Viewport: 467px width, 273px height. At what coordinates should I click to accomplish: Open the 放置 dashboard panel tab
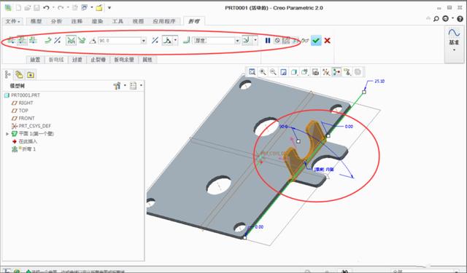point(35,60)
